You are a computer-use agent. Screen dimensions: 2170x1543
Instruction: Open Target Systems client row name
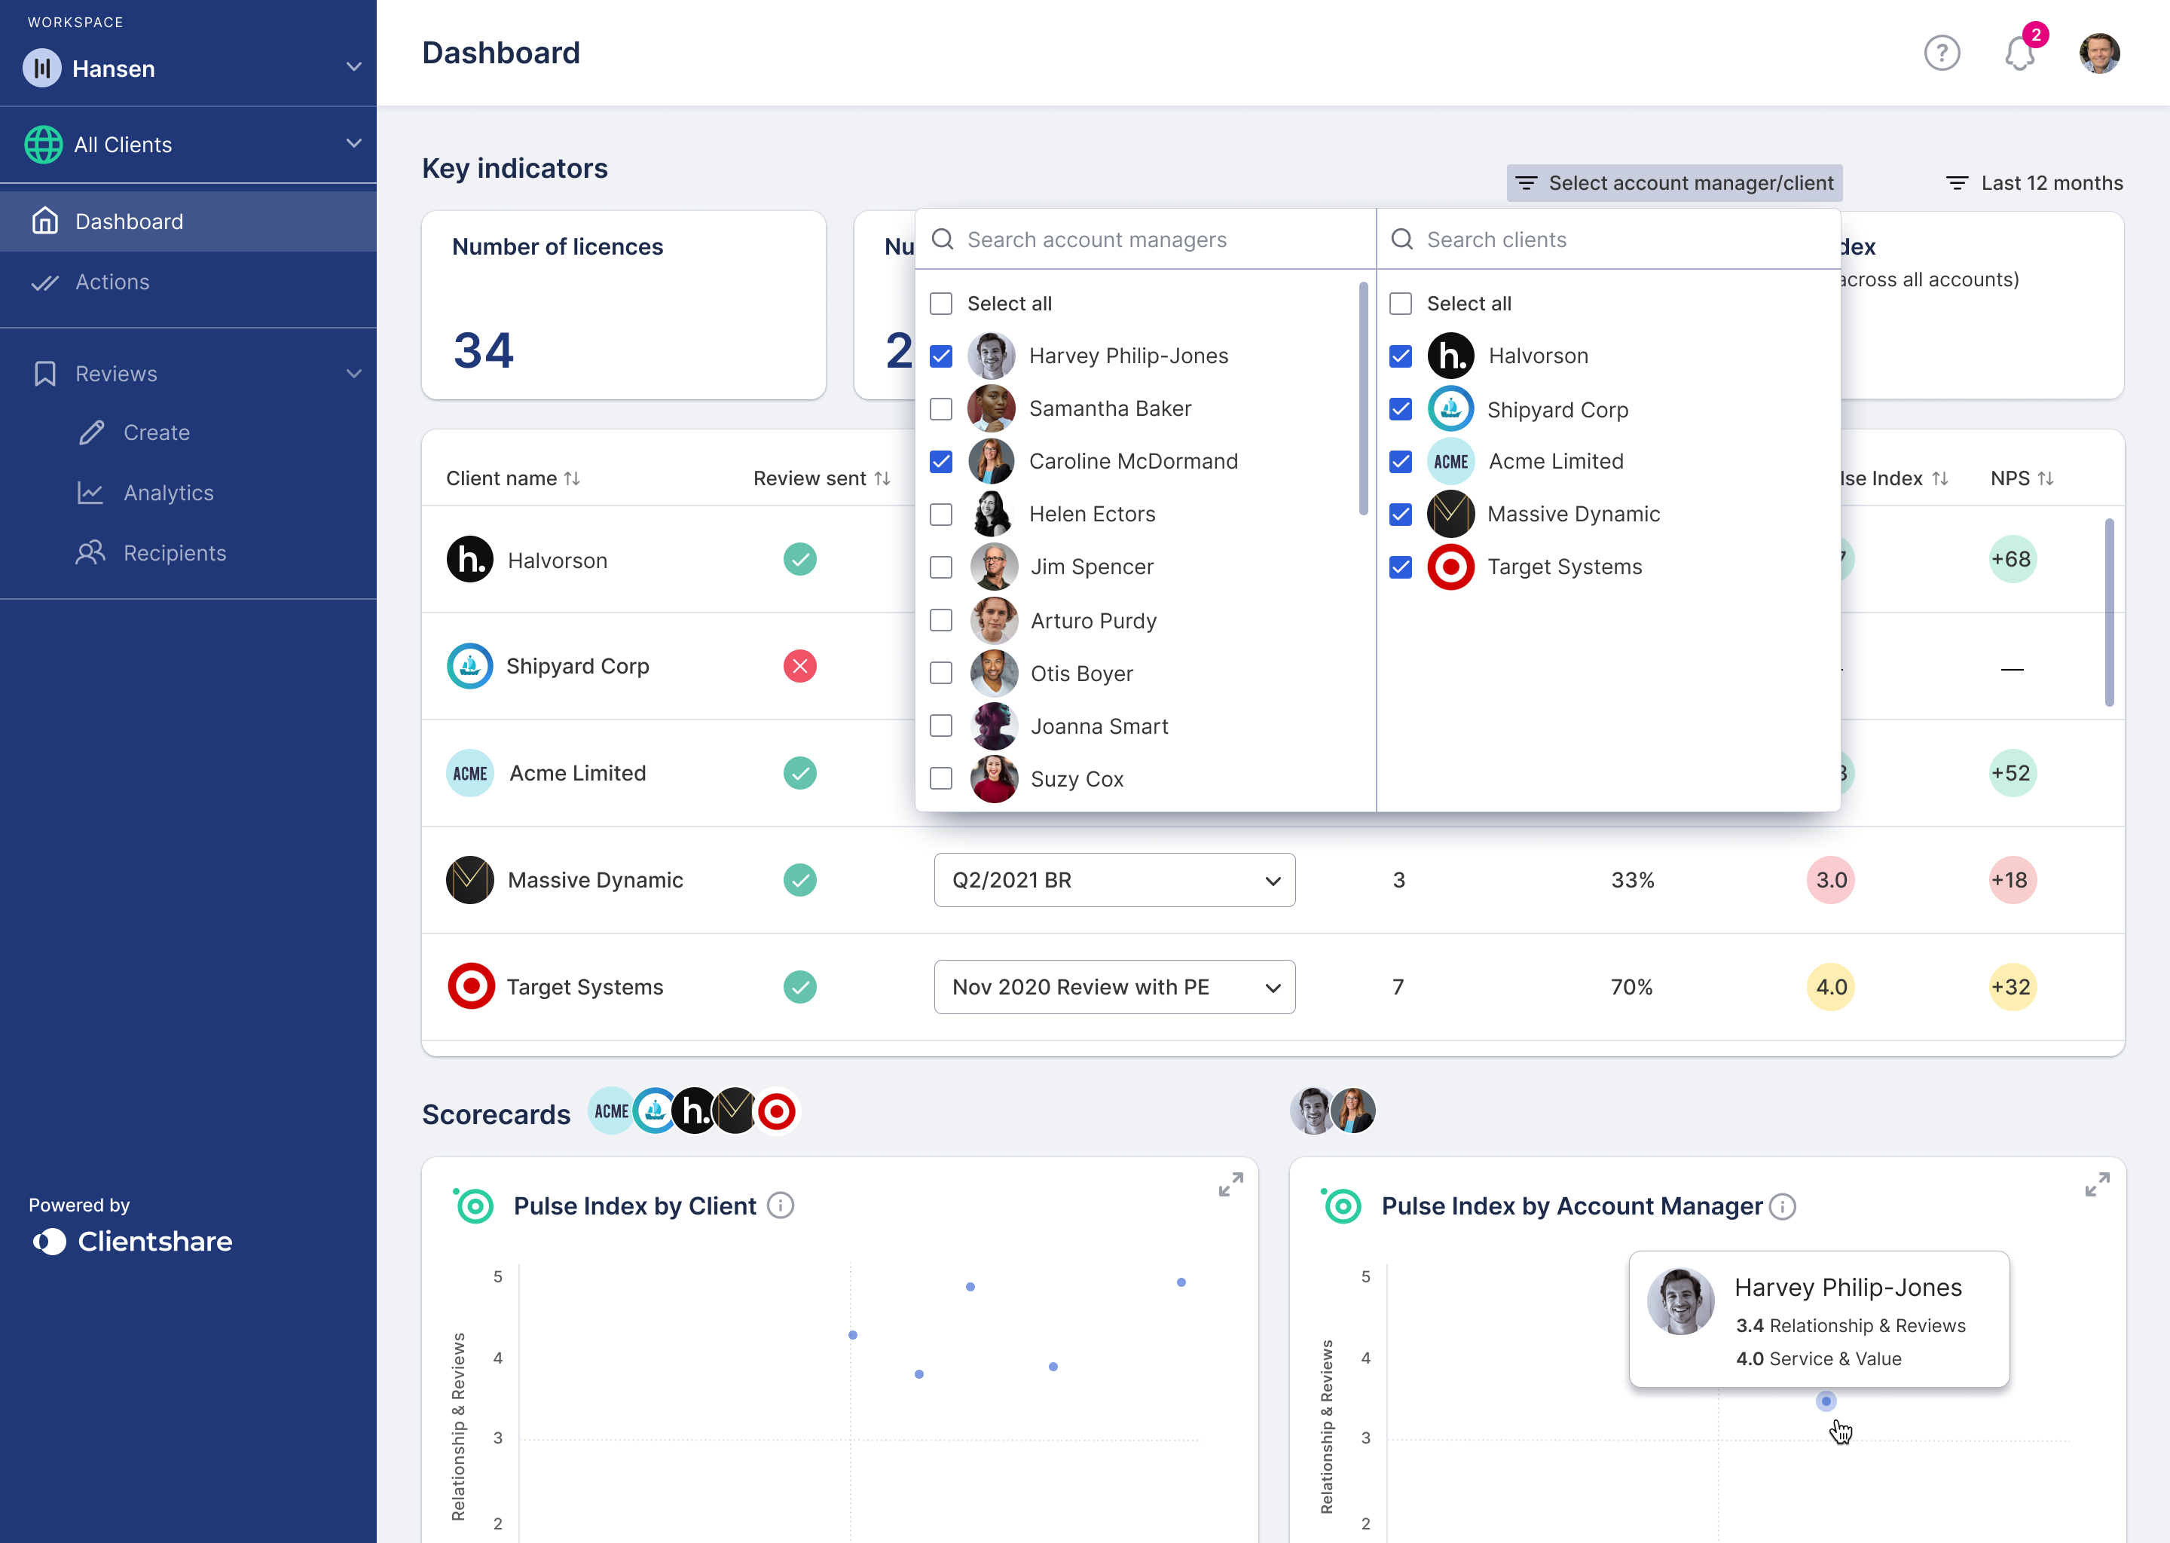click(584, 986)
